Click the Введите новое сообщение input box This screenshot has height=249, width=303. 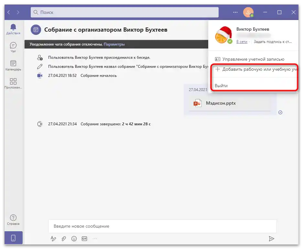pyautogui.click(x=162, y=226)
